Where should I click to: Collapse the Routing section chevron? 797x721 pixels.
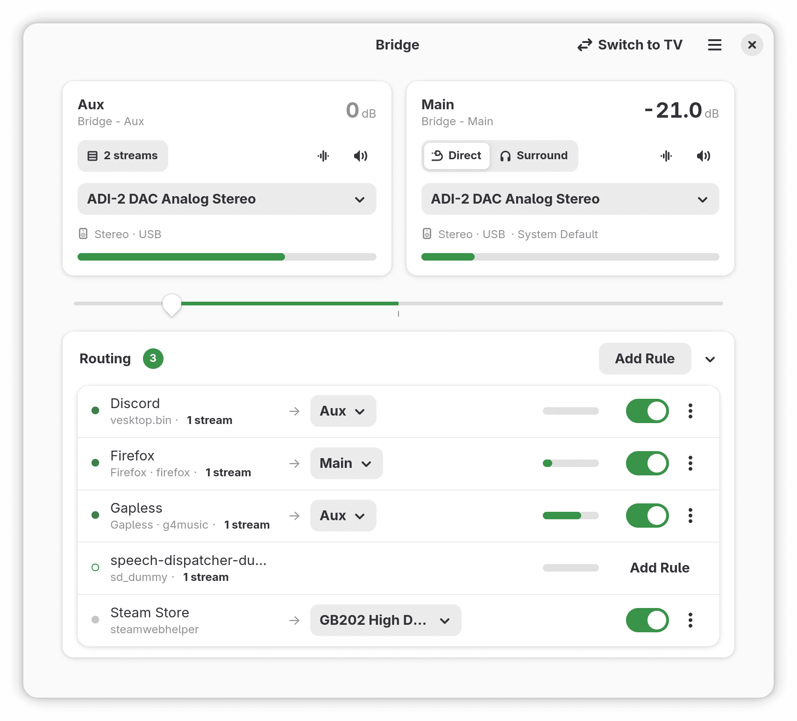tap(710, 359)
